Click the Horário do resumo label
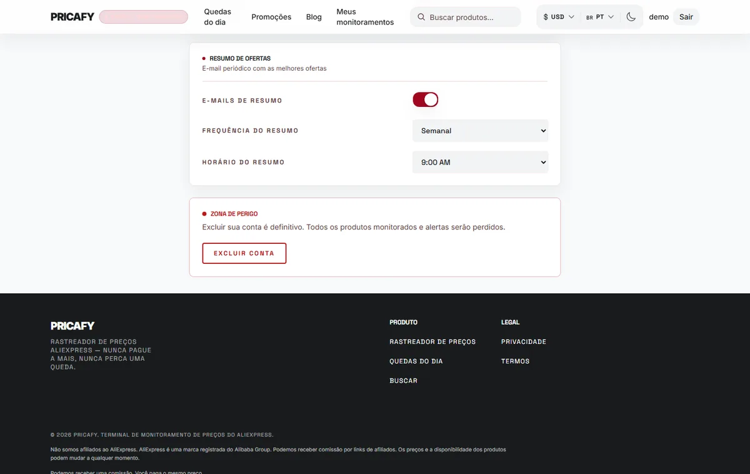The width and height of the screenshot is (750, 474). coord(244,162)
